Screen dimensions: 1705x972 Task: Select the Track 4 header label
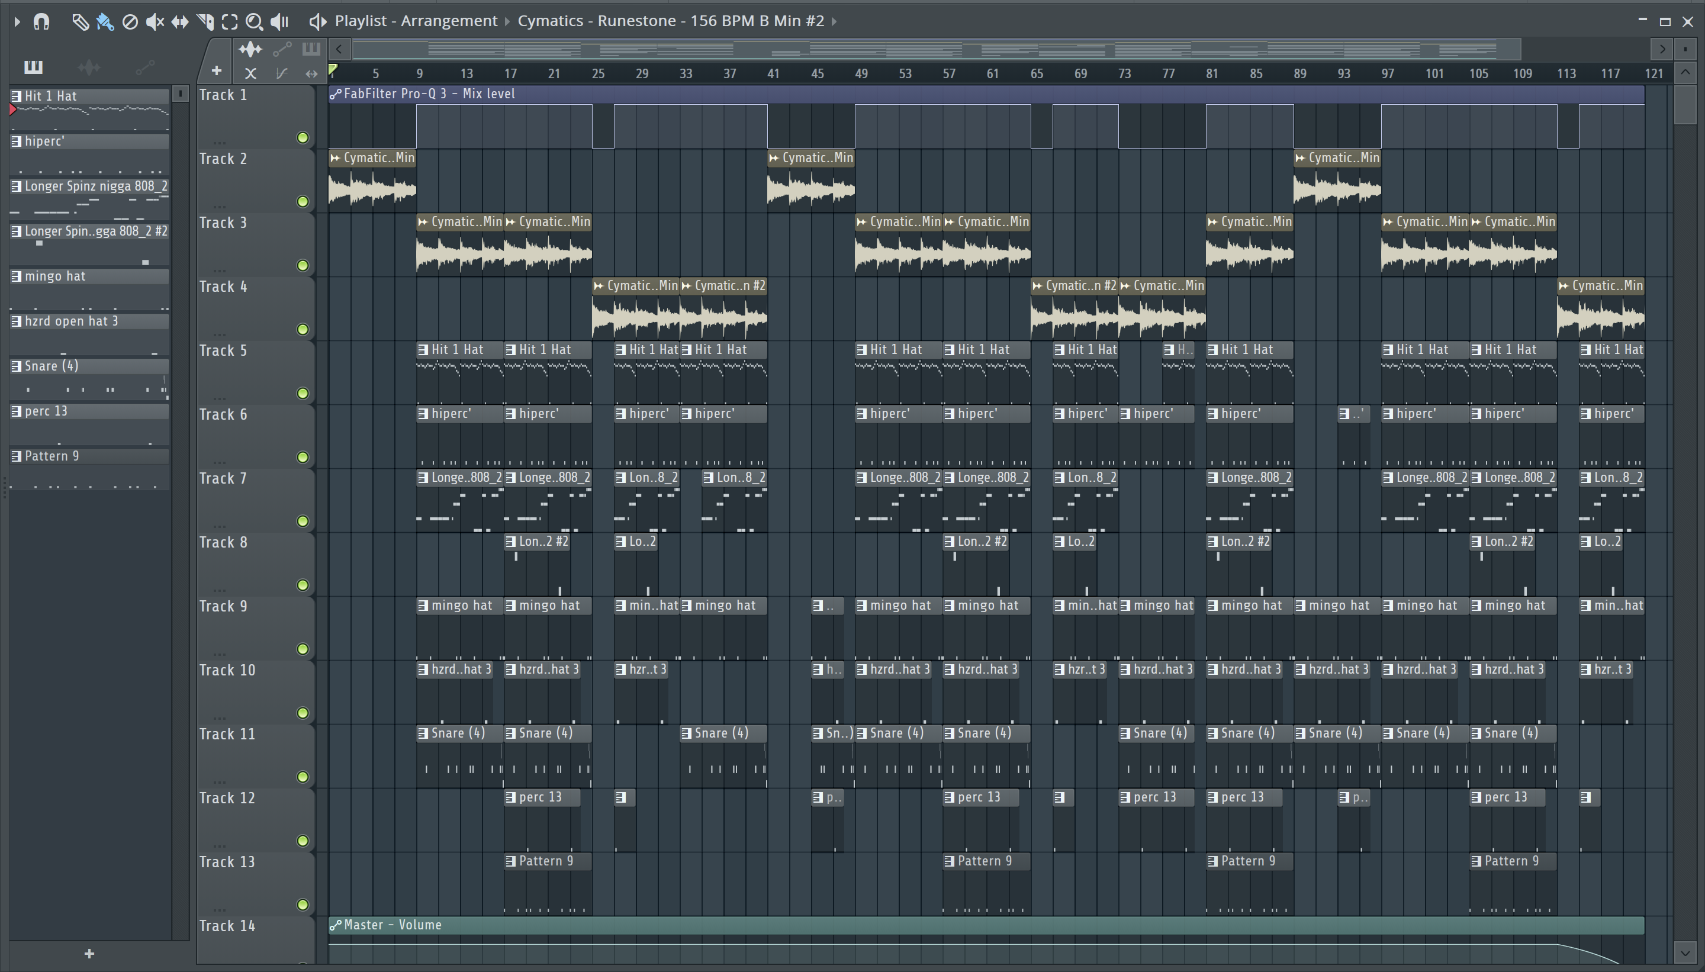[x=223, y=287]
